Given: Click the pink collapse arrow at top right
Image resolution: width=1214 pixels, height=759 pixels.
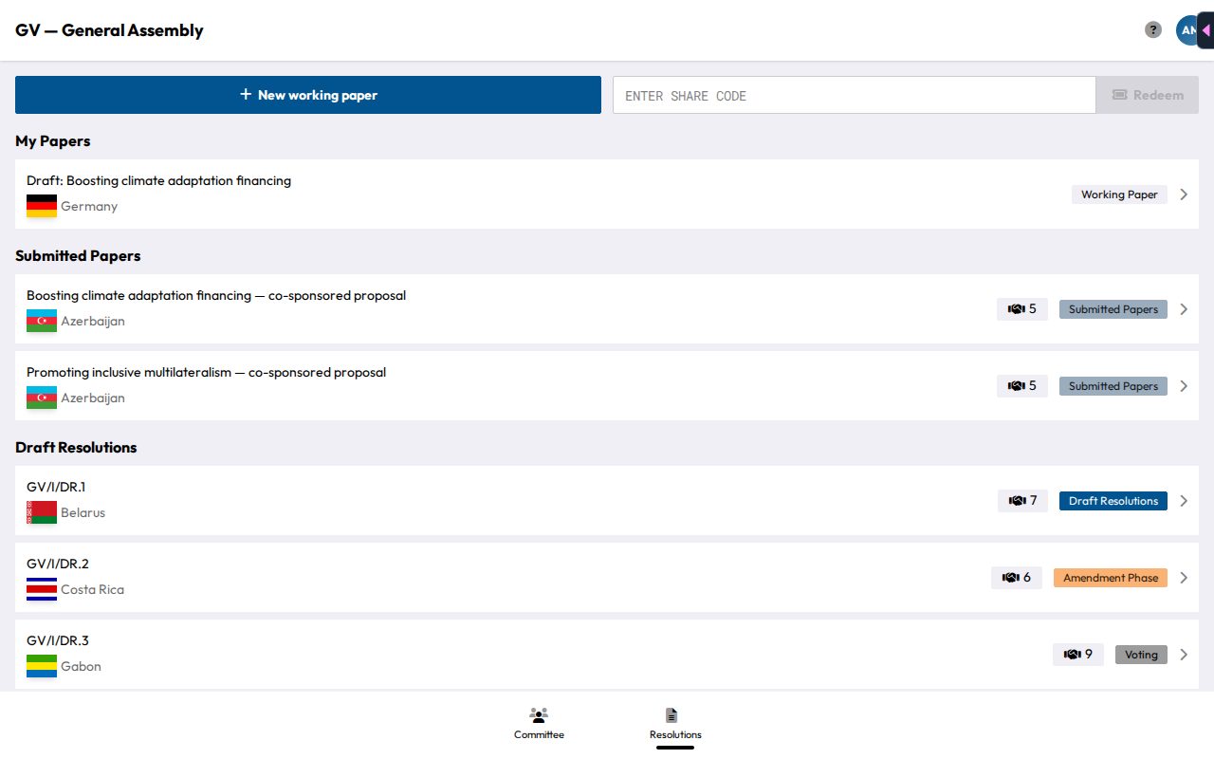Looking at the screenshot, I should click(x=1205, y=30).
